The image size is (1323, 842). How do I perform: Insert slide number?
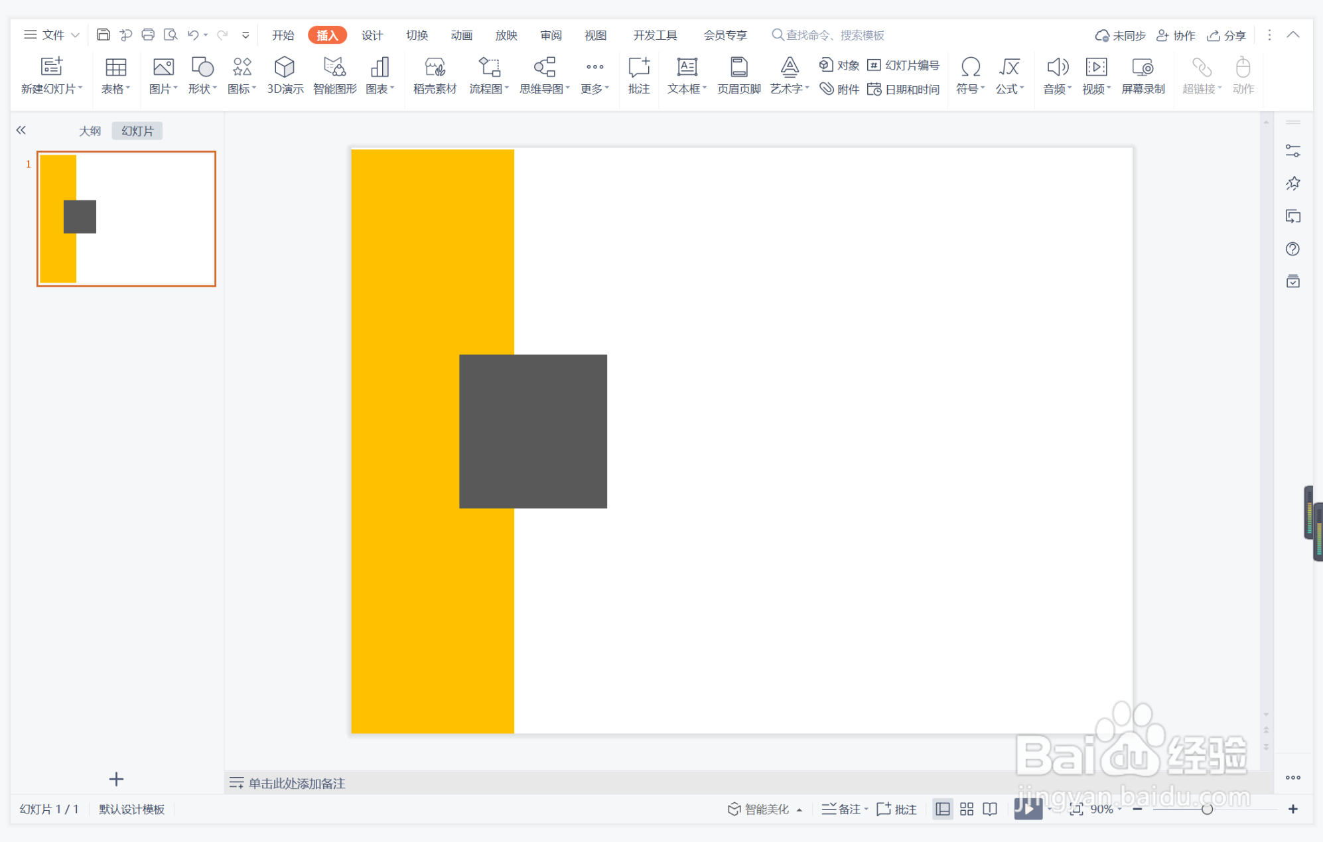point(904,65)
